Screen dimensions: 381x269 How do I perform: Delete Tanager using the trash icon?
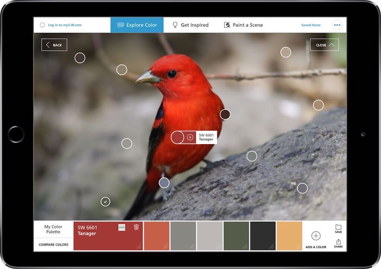[136, 227]
